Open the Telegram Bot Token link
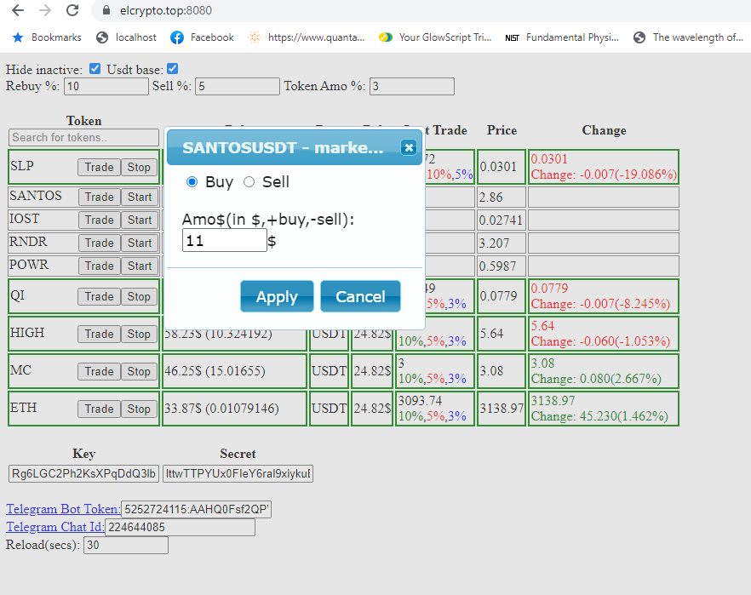Image resolution: width=751 pixels, height=595 pixels. pos(63,509)
